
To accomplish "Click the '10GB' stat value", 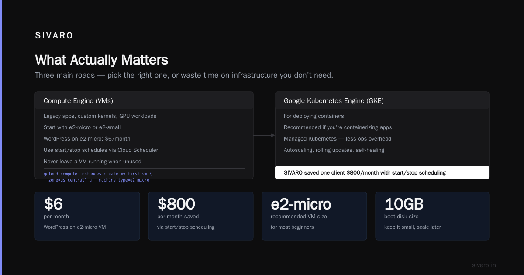I will click(404, 204).
